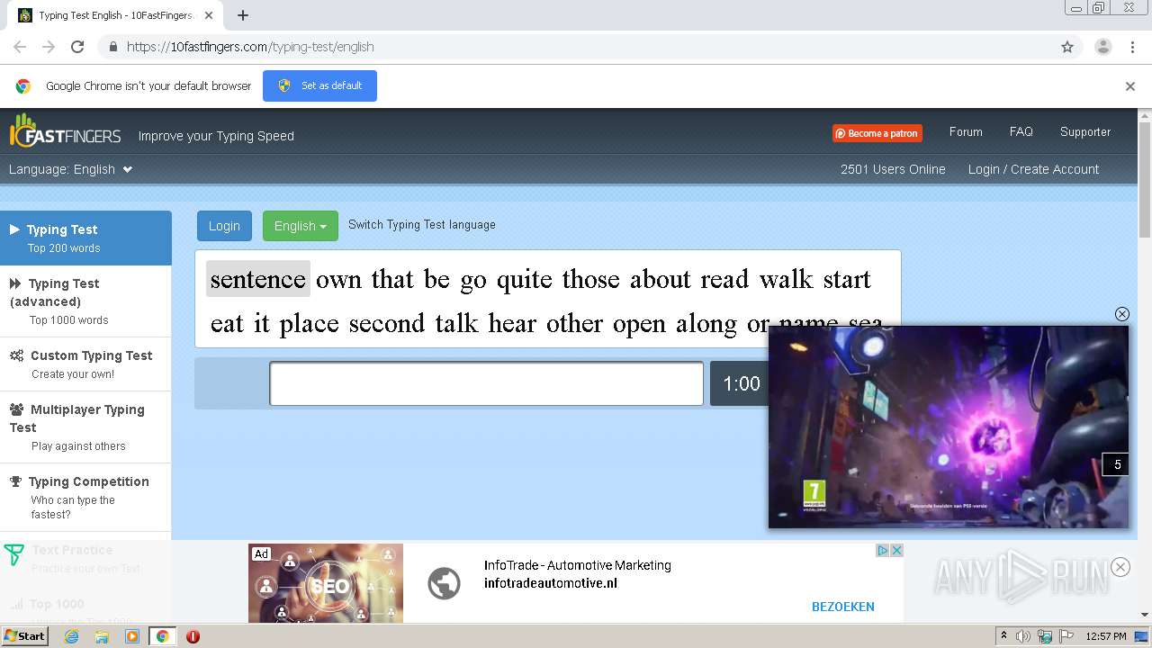Open the Forum link

coord(966,131)
